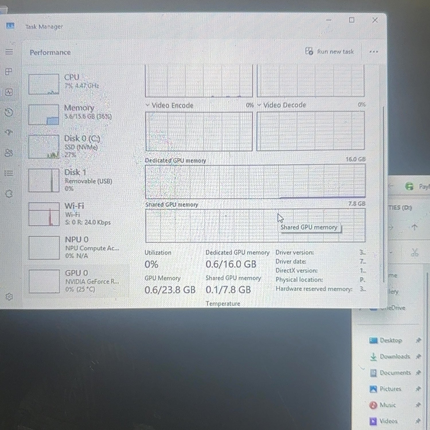Image resolution: width=430 pixels, height=430 pixels.
Task: Select Memory in the performance list
Action: 77,115
